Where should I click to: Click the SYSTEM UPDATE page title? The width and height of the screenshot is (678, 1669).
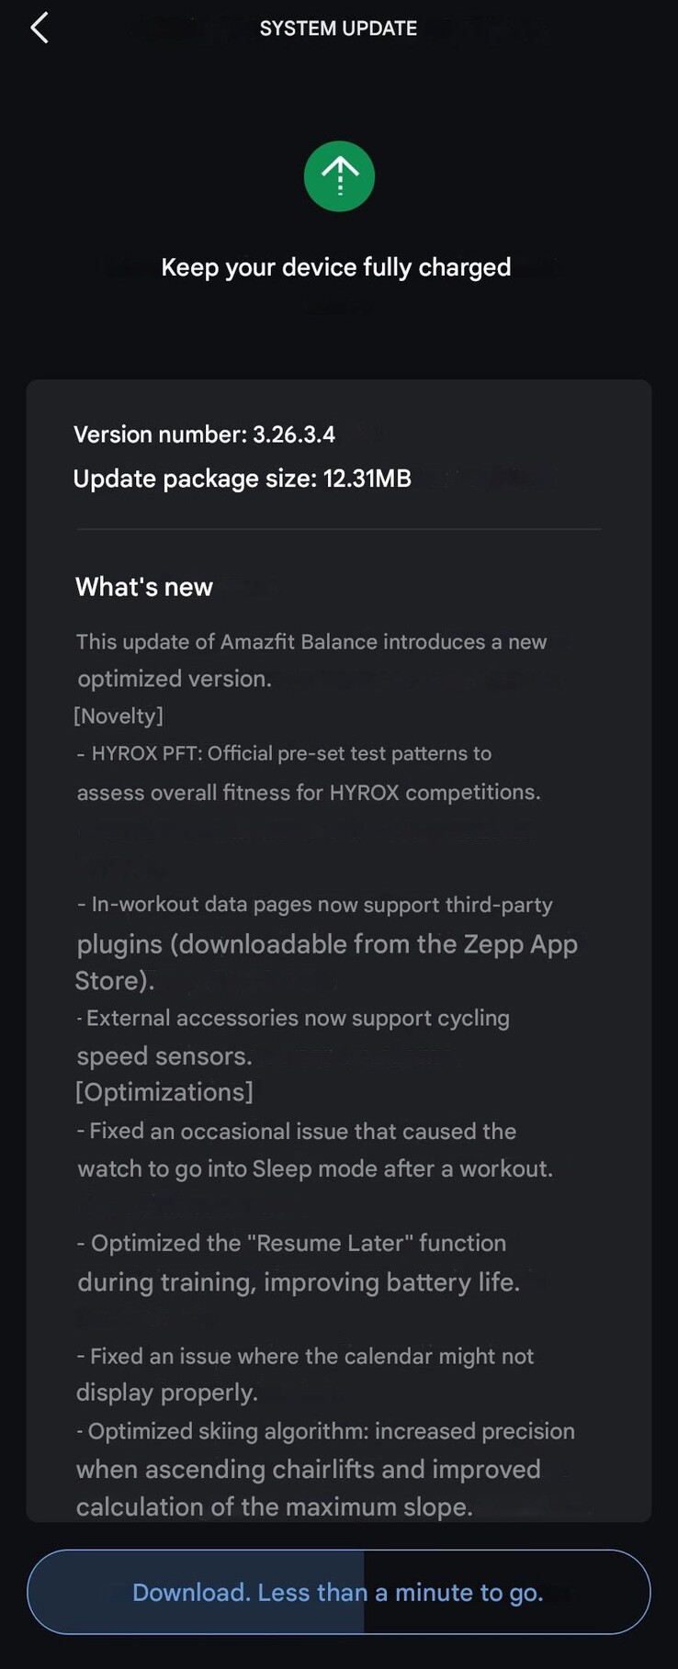338,28
